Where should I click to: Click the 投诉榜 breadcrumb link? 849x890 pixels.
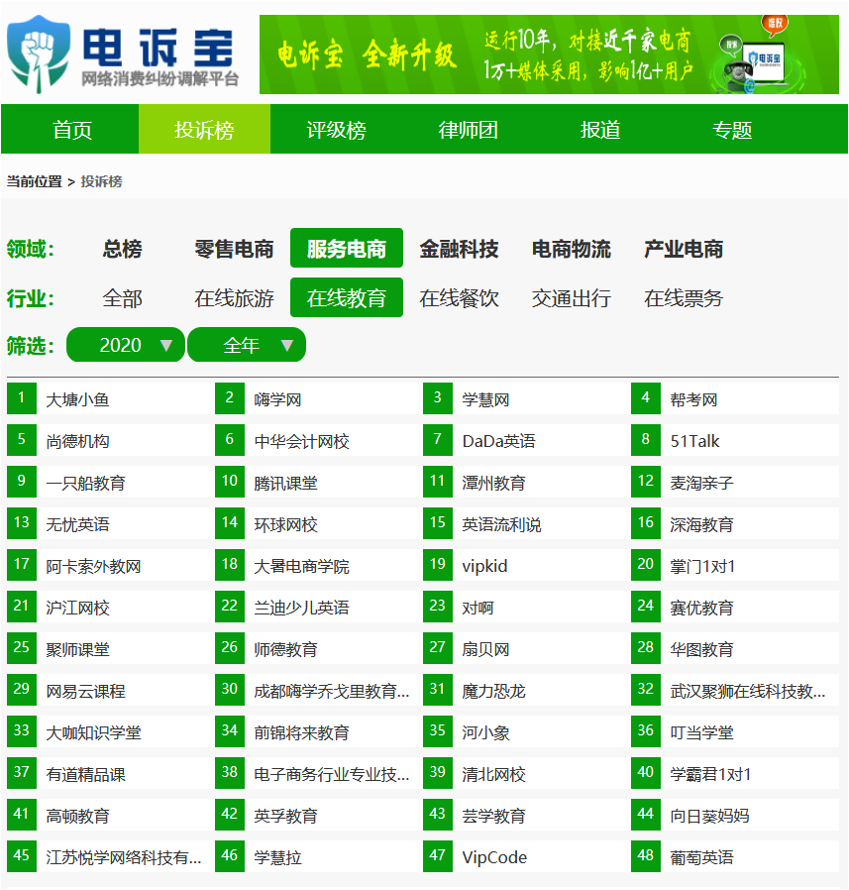click(102, 181)
